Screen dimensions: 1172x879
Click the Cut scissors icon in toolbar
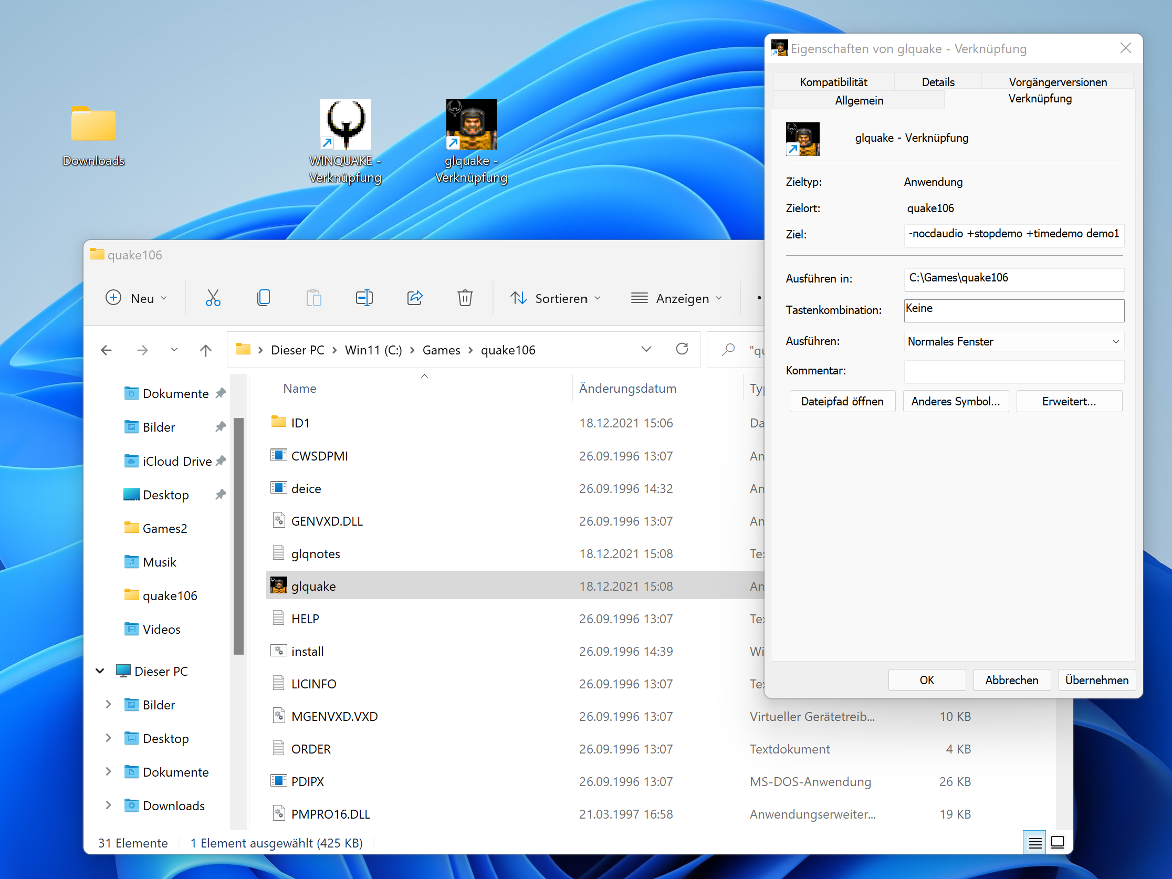(x=213, y=298)
